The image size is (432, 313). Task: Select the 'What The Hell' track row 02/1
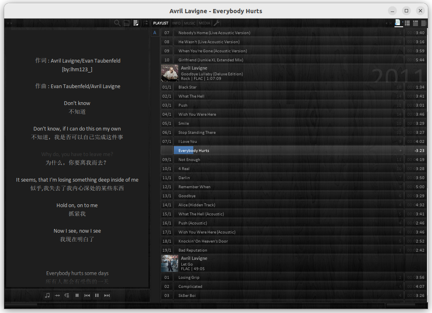[x=293, y=96]
